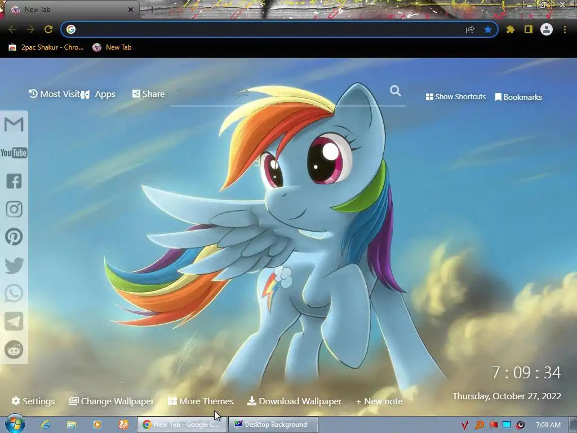Reload the current page
This screenshot has width=577, height=433.
(48, 29)
